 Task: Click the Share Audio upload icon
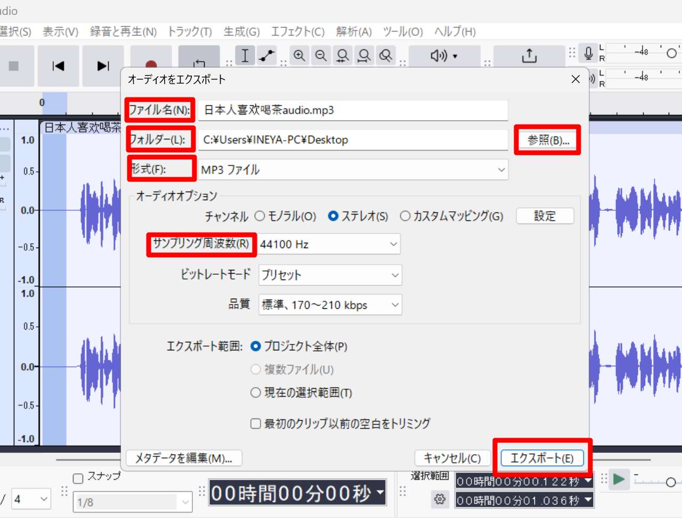[529, 56]
